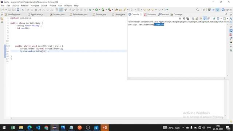The height and width of the screenshot is (131, 233).
Task: Click the Sign in link
Action: point(226,10)
